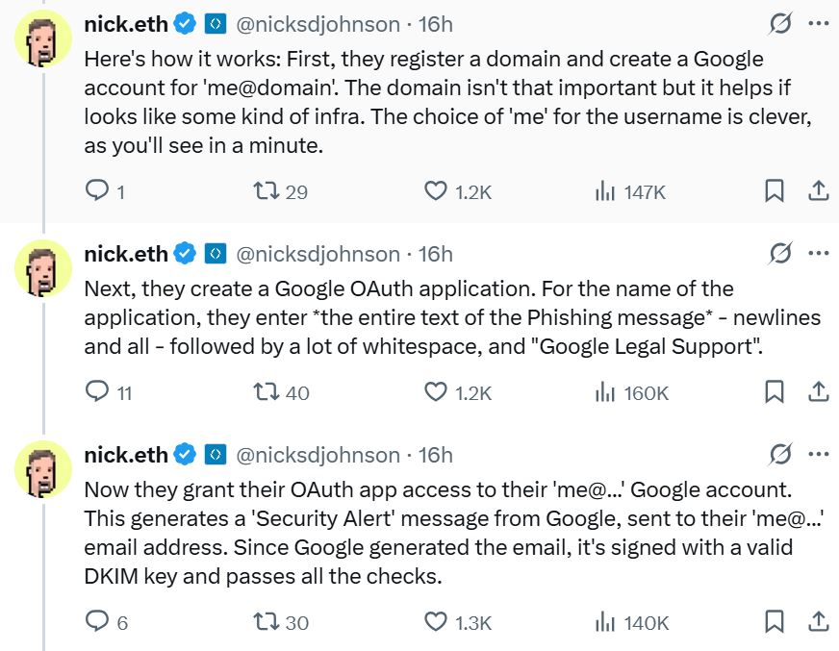Open more options on the OAuth application tweet
This screenshot has width=839, height=651.
[819, 254]
